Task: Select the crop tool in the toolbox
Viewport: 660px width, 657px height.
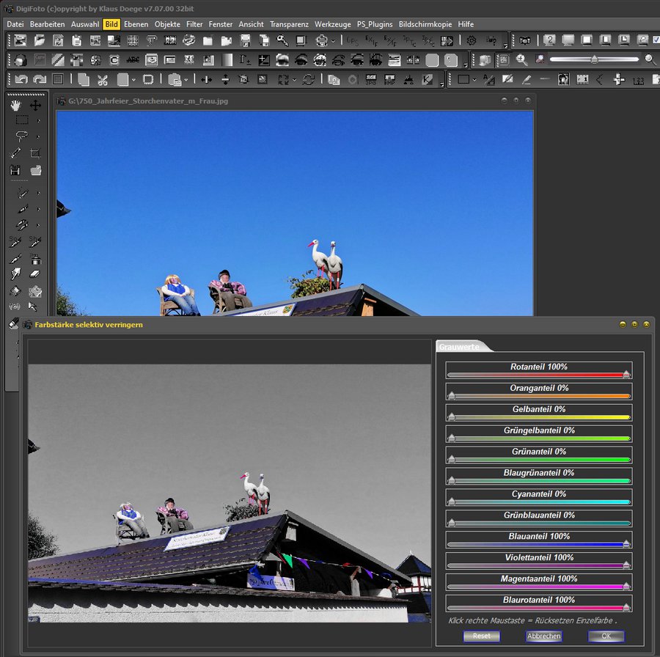Action: (35, 154)
